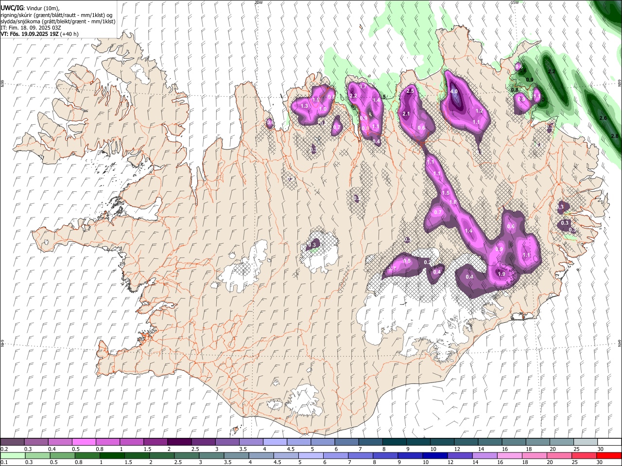Screen dimensions: 622x466
Task: Click the 0.2 label on snow scale
Action: (x=4, y=449)
